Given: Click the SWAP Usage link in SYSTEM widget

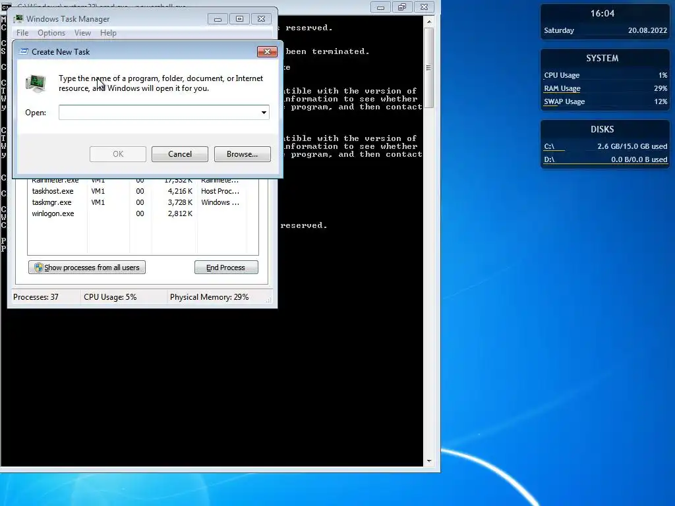Looking at the screenshot, I should click(564, 101).
